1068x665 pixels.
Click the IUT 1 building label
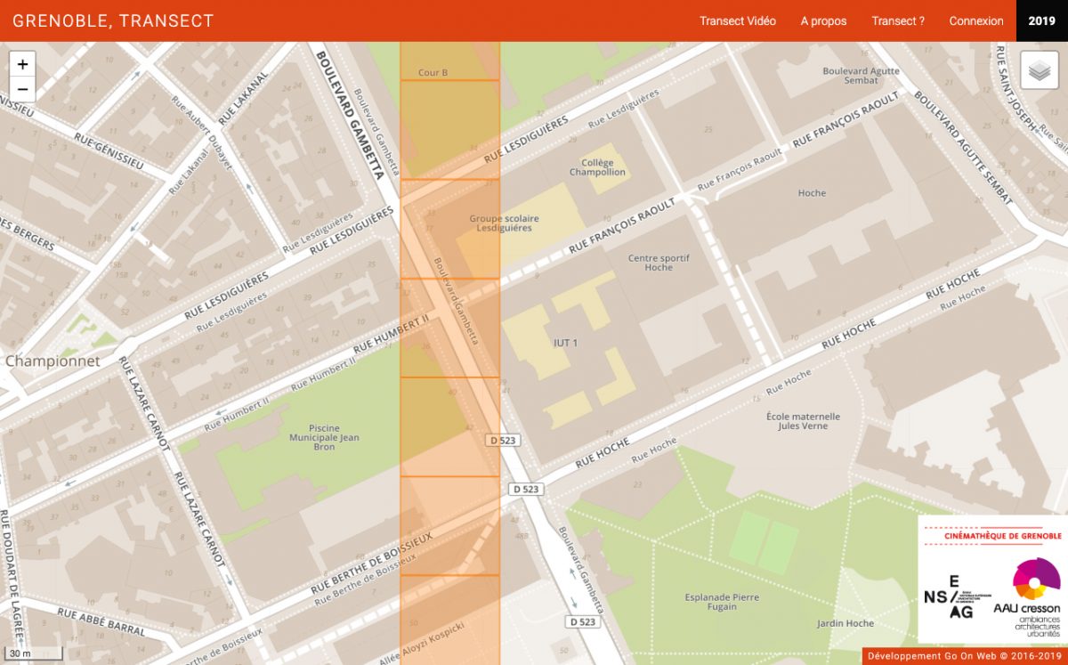pyautogui.click(x=565, y=343)
